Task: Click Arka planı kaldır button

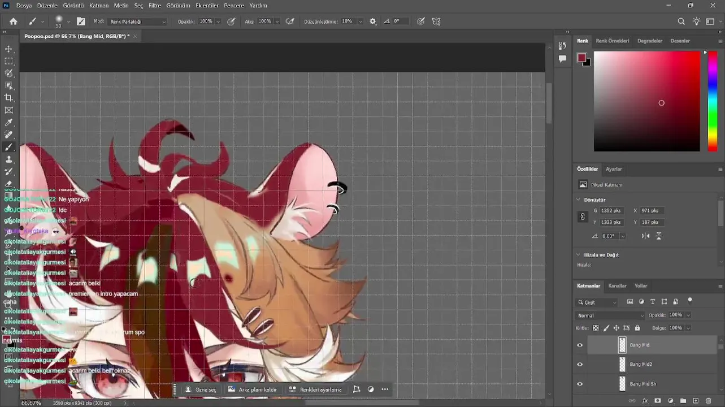Action: [x=253, y=389]
